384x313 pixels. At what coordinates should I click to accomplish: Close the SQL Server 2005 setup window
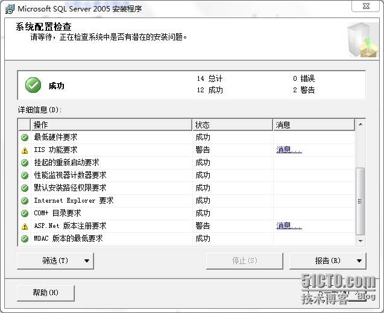(x=366, y=6)
